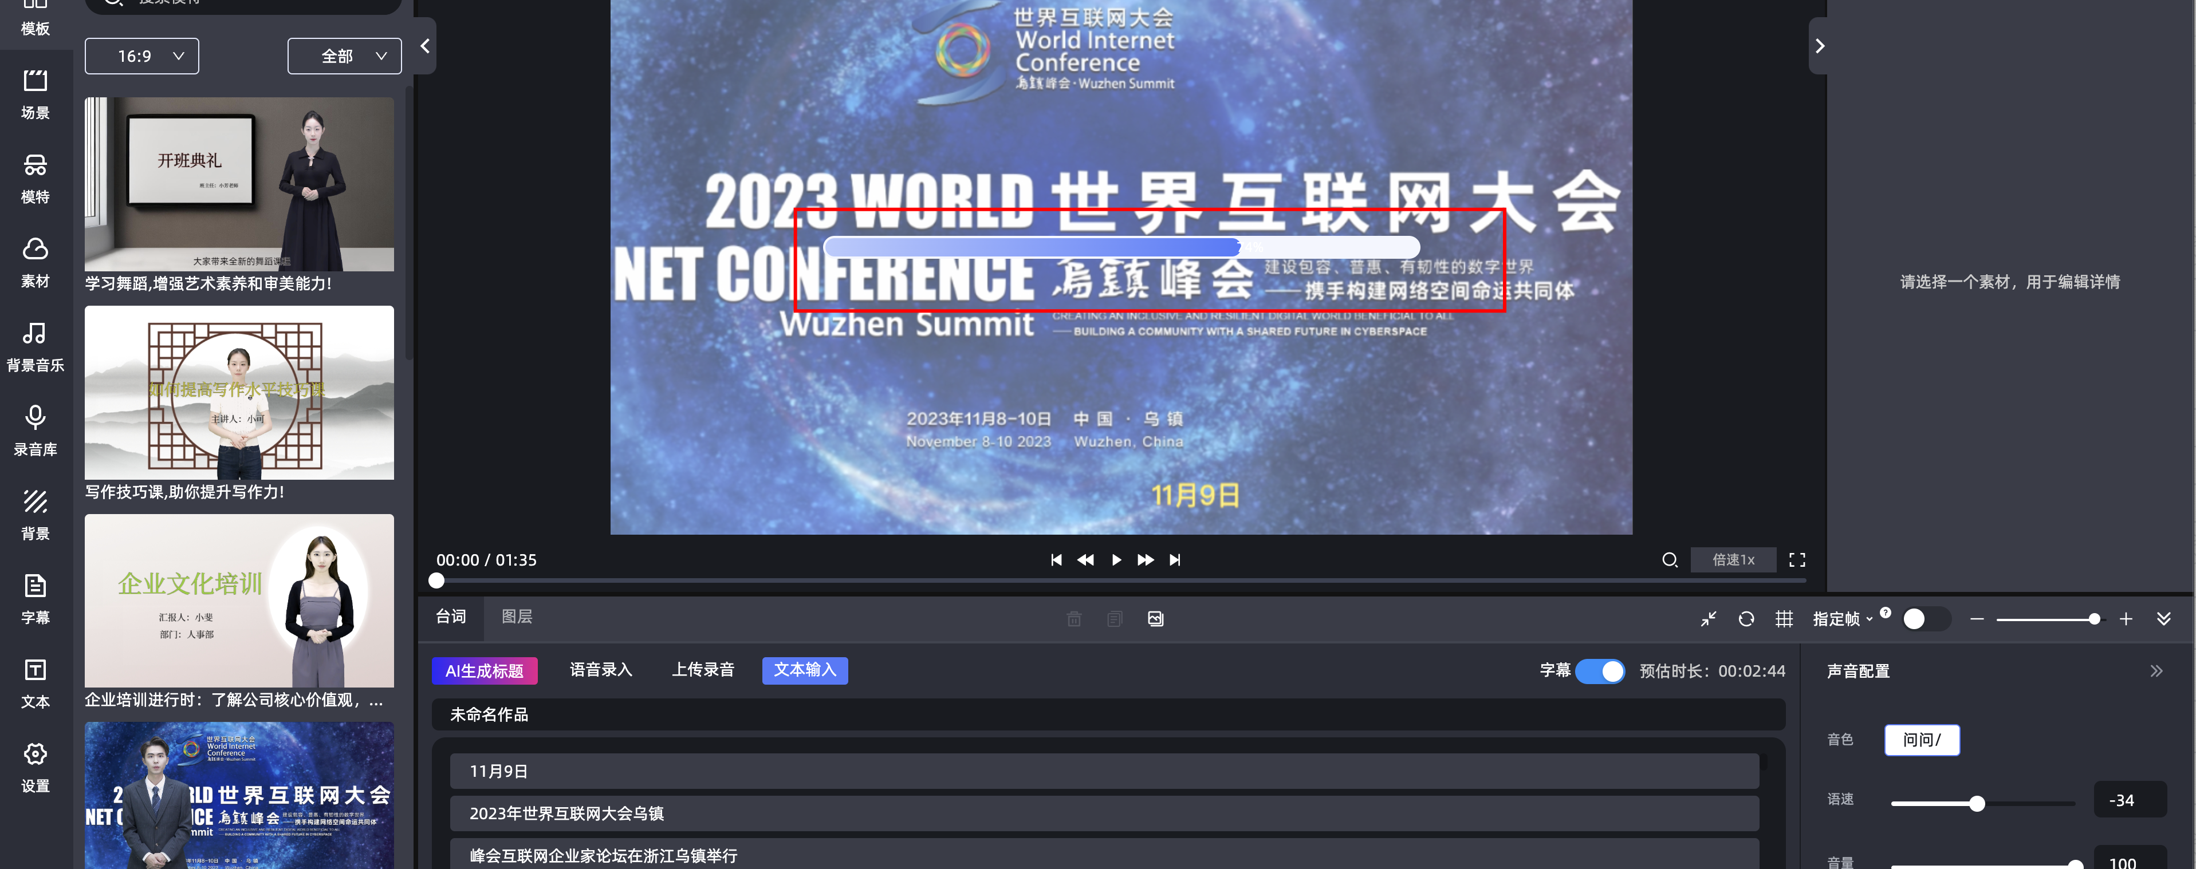Viewport: 2196px width, 869px height.
Task: Click the delete trash icon in timeline toolbar
Action: coord(1074,619)
